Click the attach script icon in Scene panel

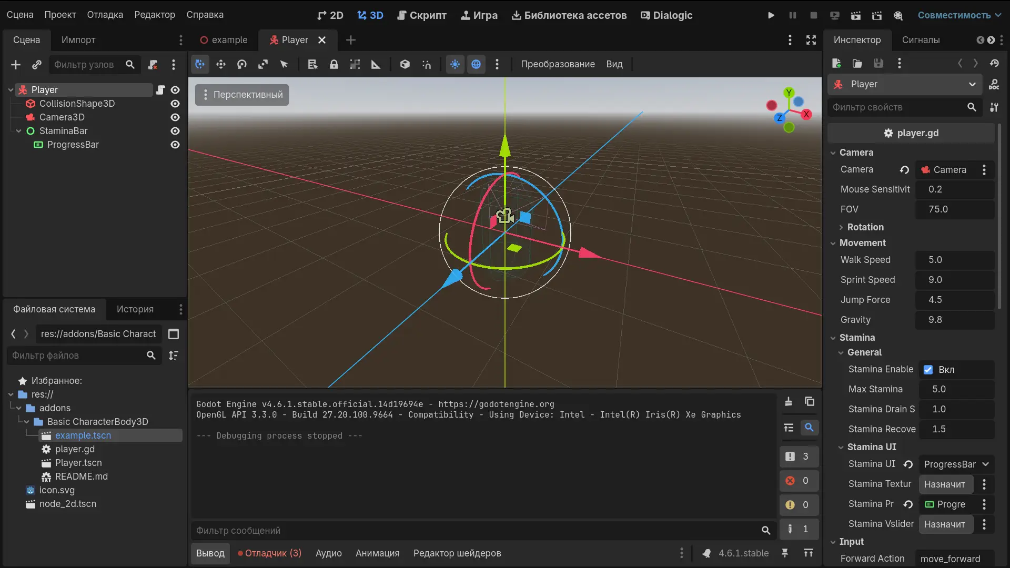click(160, 89)
